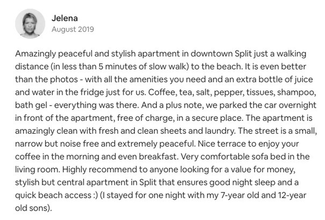Open Jelena's profile photo

[30, 24]
